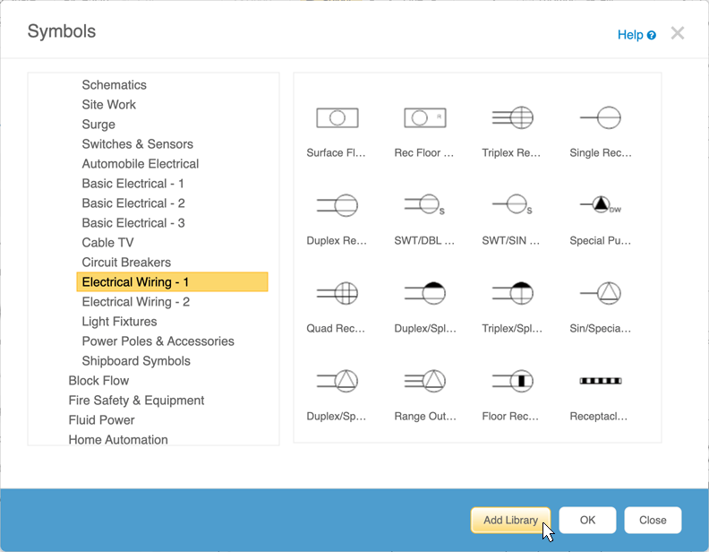Pick the Triplex Receptacle symbol
This screenshot has height=552, width=709.
click(512, 117)
